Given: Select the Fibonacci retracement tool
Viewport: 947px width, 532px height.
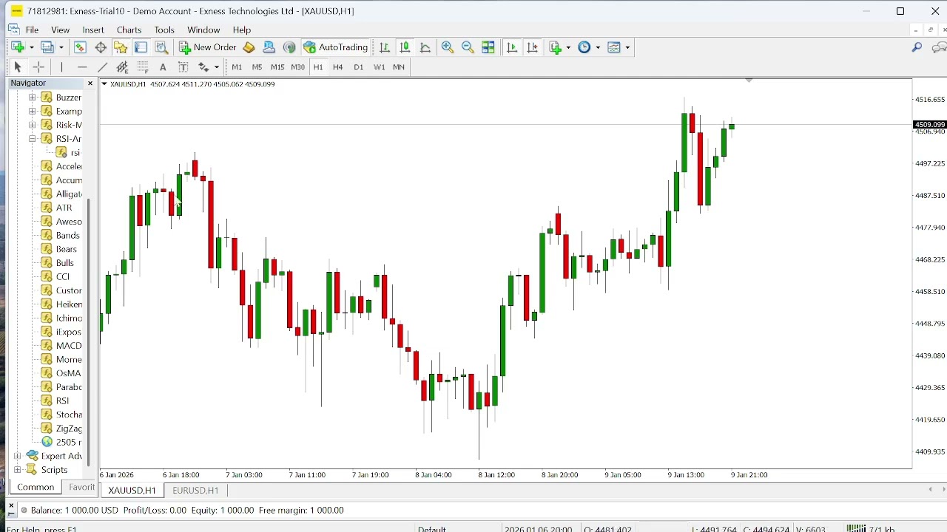Looking at the screenshot, I should pos(143,67).
